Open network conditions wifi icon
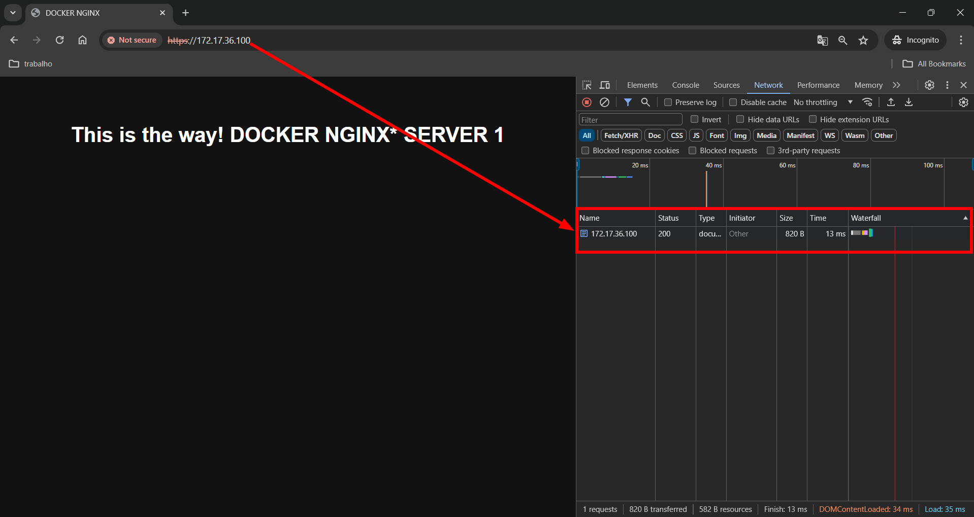This screenshot has width=974, height=517. click(867, 102)
